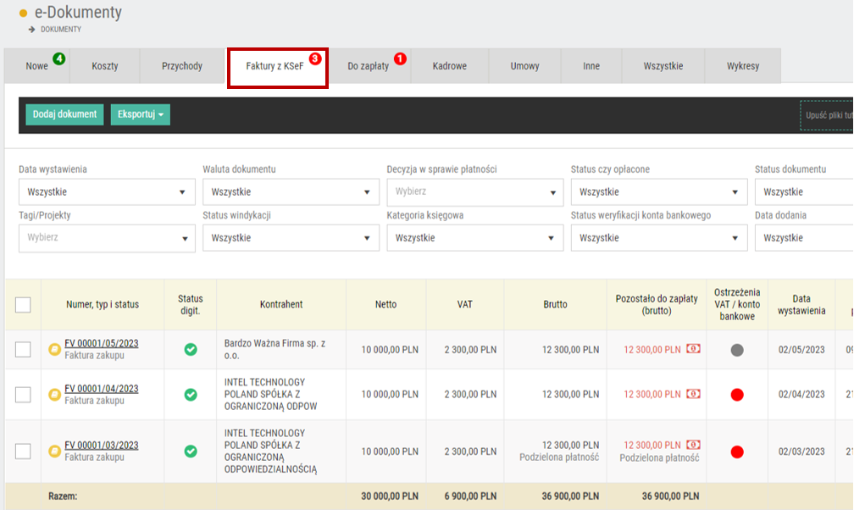Expand the Status windykacji dropdown
This screenshot has width=854, height=510.
291,238
